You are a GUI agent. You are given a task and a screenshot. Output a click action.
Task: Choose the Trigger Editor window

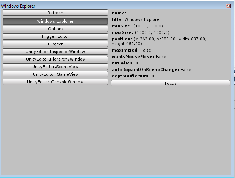click(x=55, y=36)
